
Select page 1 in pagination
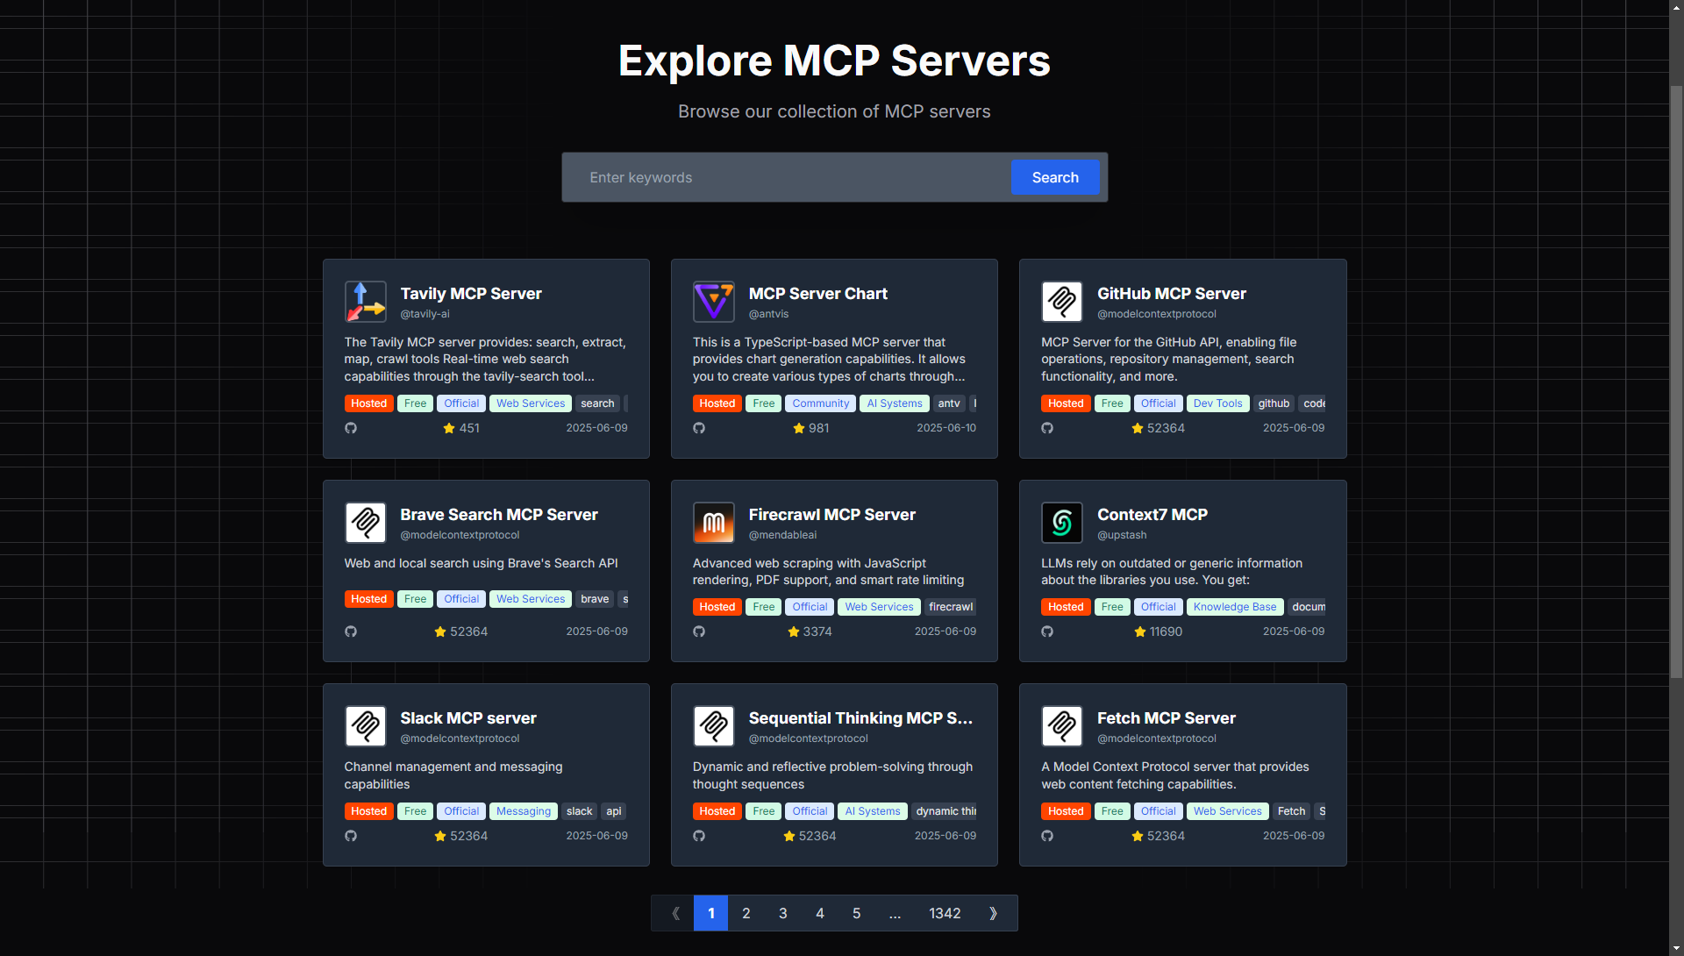point(711,913)
